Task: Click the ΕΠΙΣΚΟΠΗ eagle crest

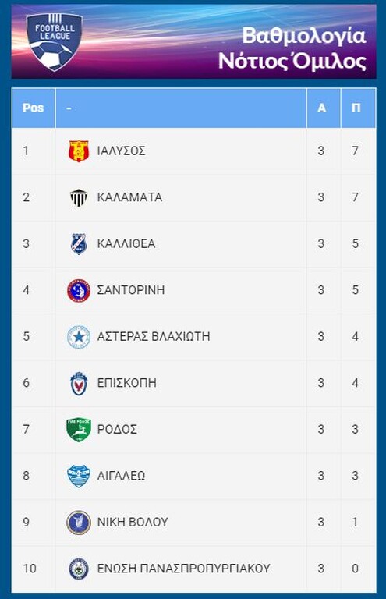Action: coord(79,383)
